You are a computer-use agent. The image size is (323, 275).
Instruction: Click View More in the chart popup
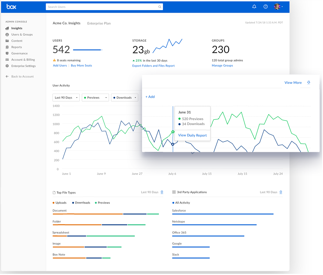[293, 82]
